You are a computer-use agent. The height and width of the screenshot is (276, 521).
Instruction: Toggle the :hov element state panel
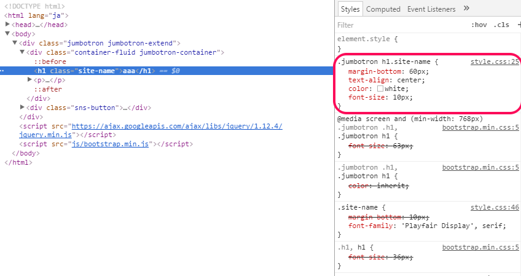tap(479, 25)
